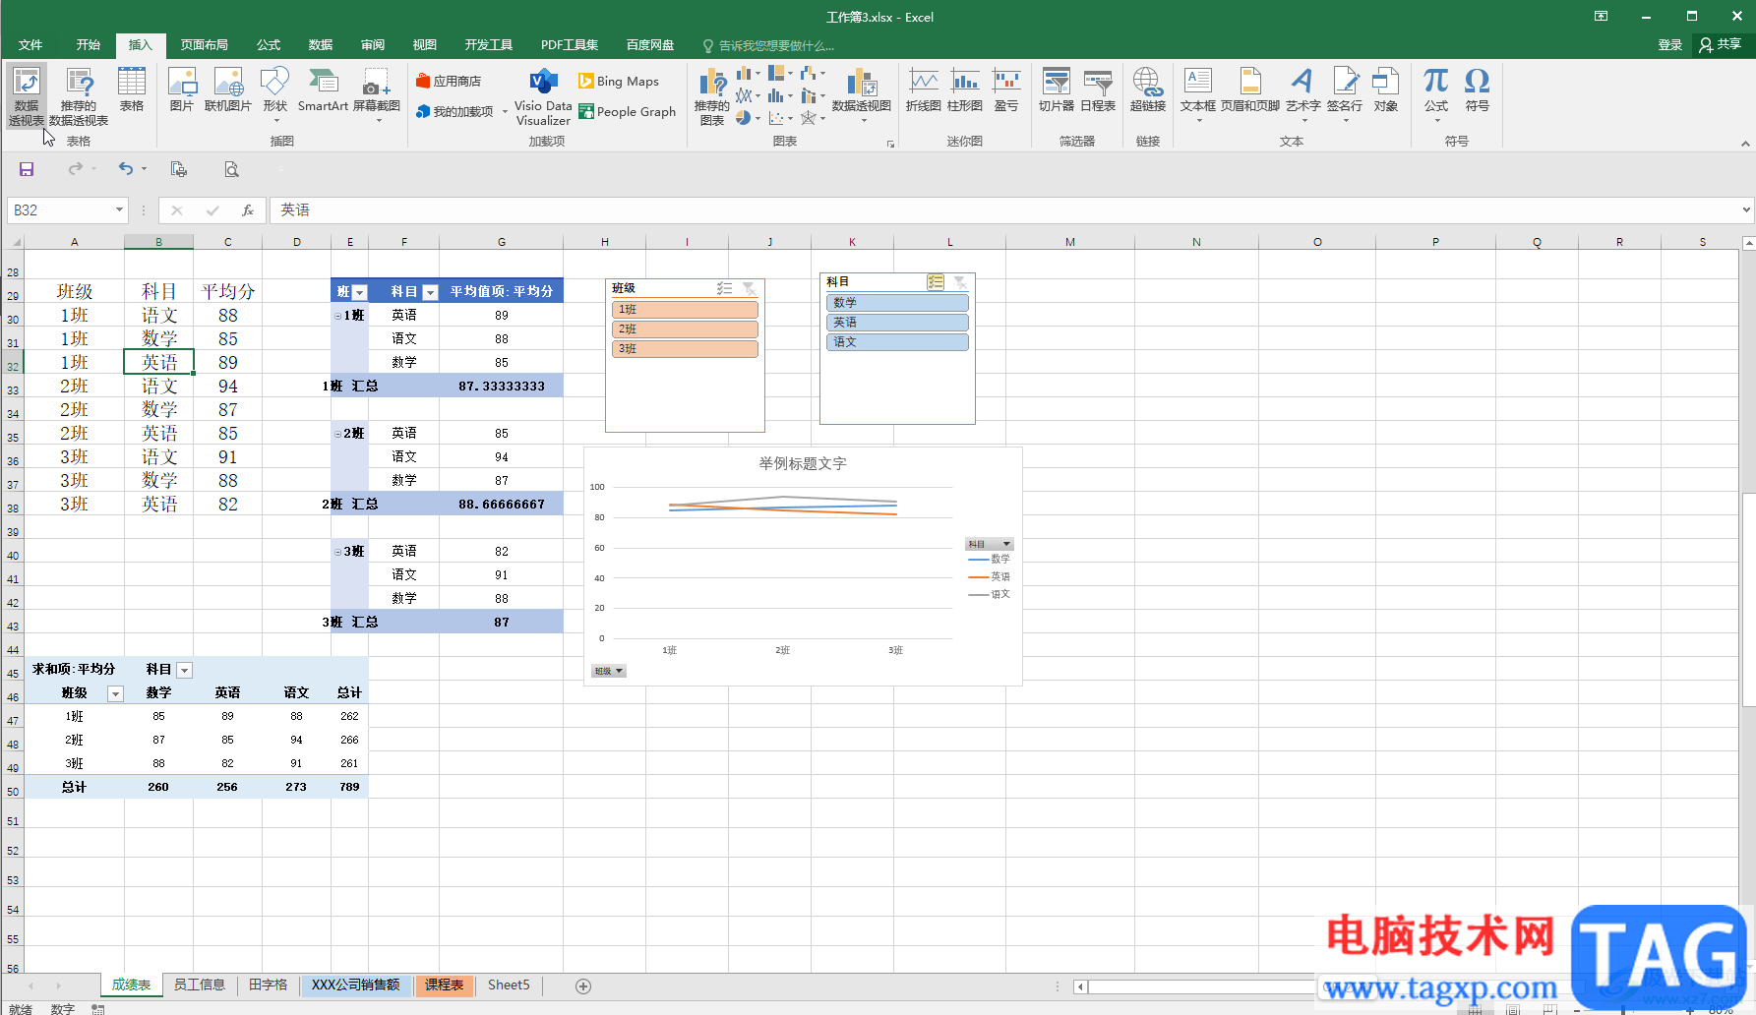Click the 共享 share button
Screen dimensions: 1756x1015
(x=1721, y=44)
